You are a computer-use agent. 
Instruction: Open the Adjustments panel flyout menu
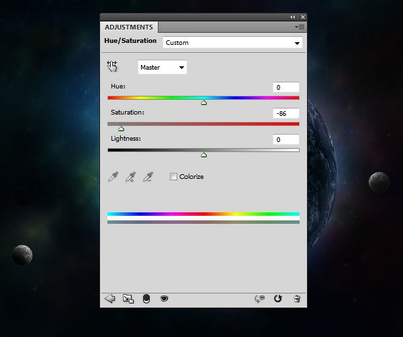[300, 27]
